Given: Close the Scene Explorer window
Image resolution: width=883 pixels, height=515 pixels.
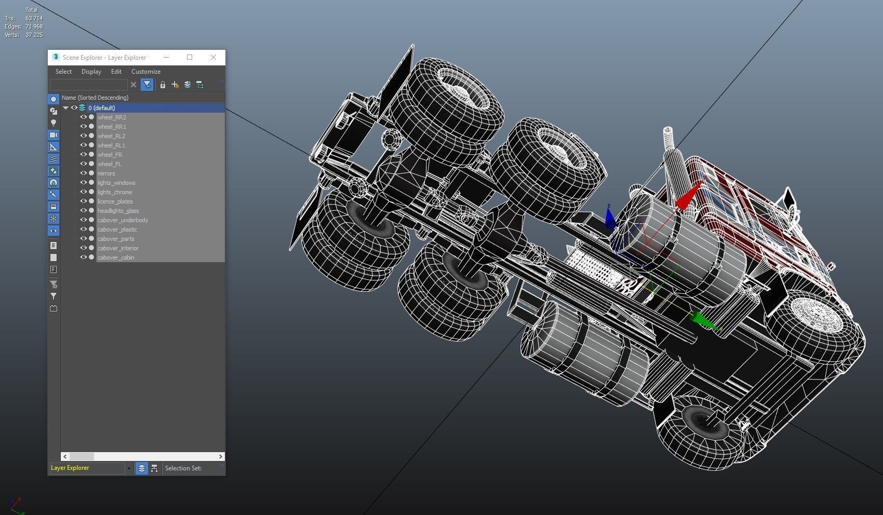Looking at the screenshot, I should click(x=213, y=57).
